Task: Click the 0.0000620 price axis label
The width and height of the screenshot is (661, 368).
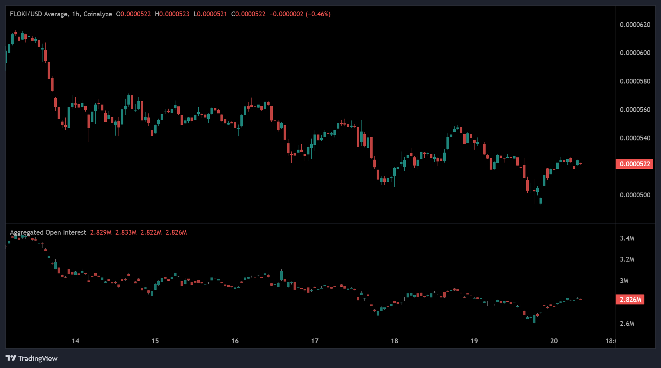Action: click(x=635, y=25)
